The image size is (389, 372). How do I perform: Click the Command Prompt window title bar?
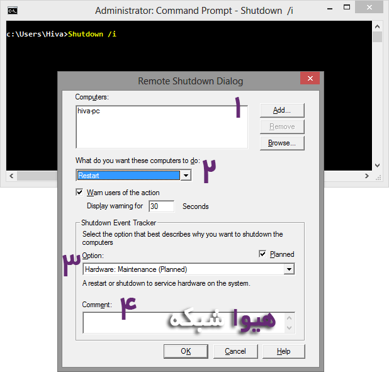tap(189, 11)
